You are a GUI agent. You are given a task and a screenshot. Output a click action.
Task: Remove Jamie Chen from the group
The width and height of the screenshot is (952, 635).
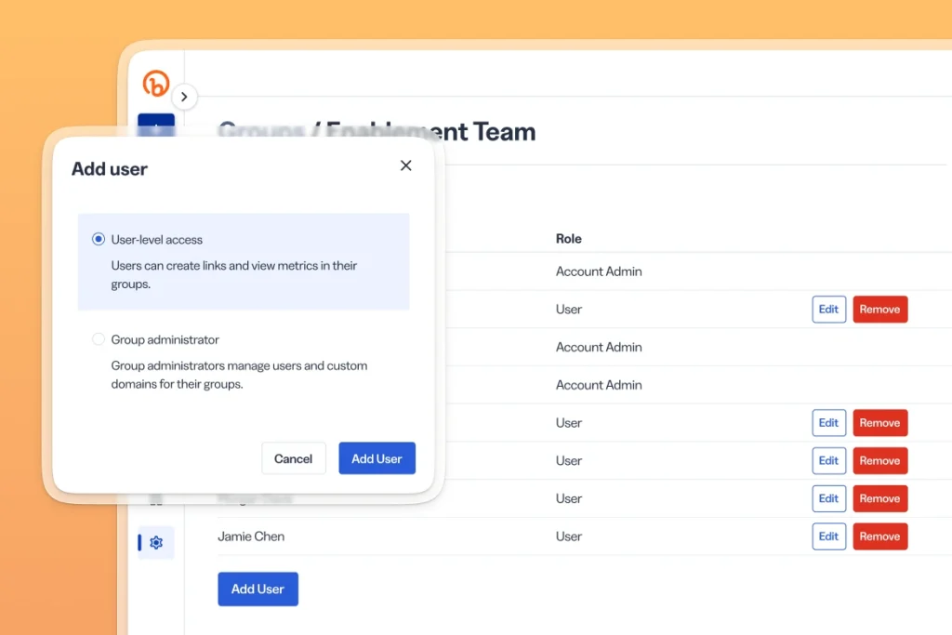click(879, 536)
